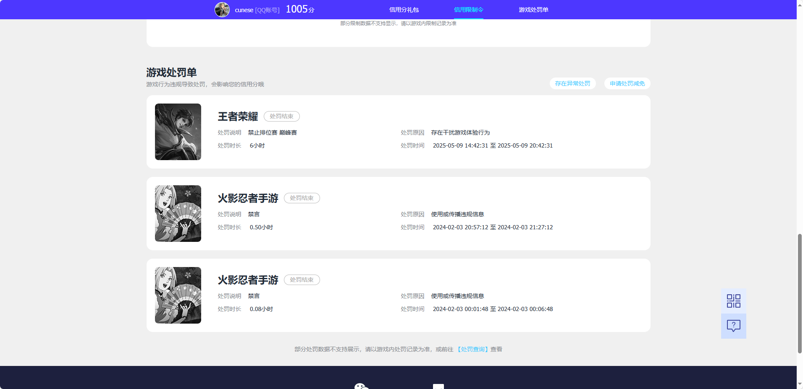Click the 处罚时长 label in 王者荣耀 card
This screenshot has width=803, height=389.
click(x=229, y=145)
